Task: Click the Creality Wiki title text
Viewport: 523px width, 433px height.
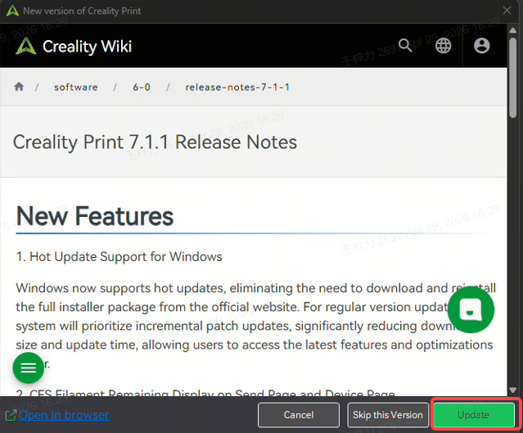Action: [x=87, y=46]
